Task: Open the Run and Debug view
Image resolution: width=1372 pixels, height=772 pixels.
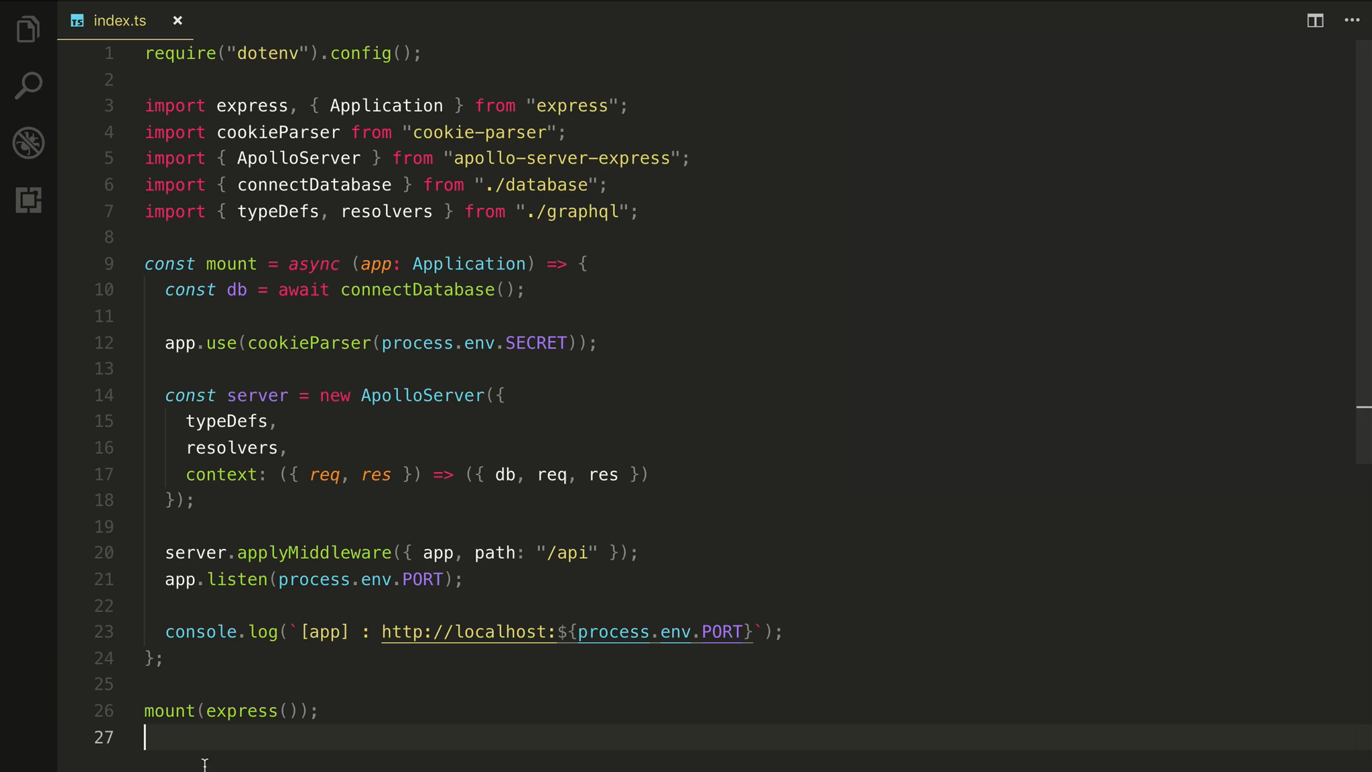Action: [x=27, y=143]
